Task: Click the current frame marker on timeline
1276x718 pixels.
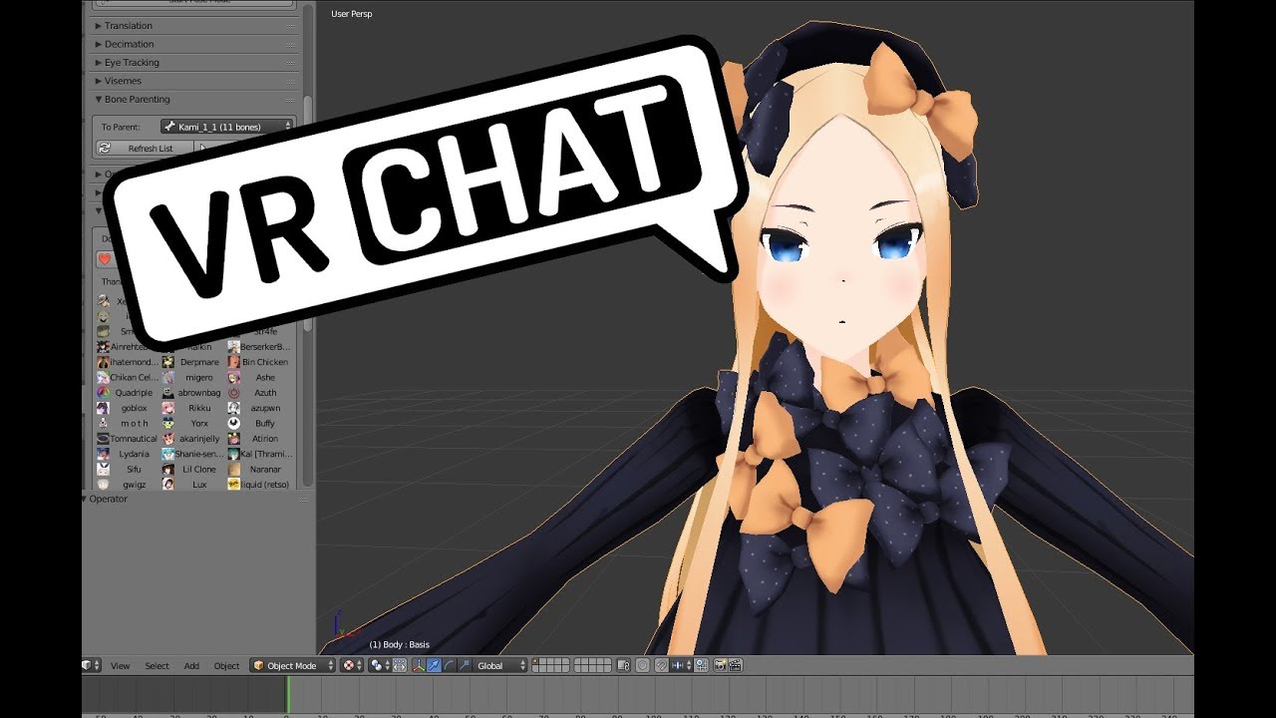Action: coord(288,694)
